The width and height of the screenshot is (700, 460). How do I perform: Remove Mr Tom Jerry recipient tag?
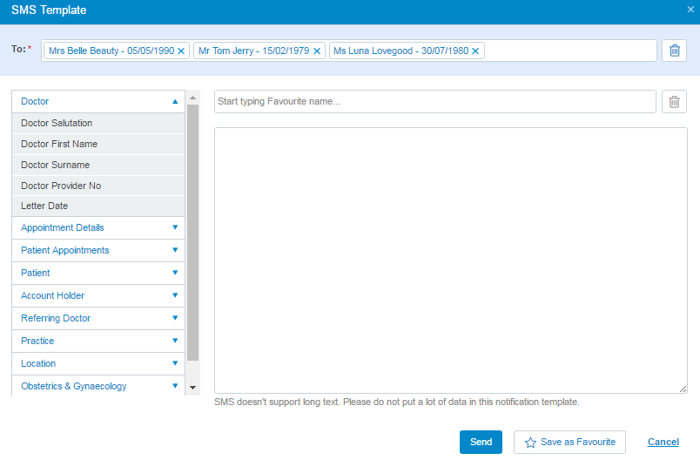click(x=317, y=51)
